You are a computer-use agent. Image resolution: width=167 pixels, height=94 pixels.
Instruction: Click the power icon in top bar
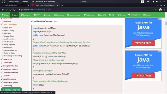pyautogui.click(x=164, y=2)
